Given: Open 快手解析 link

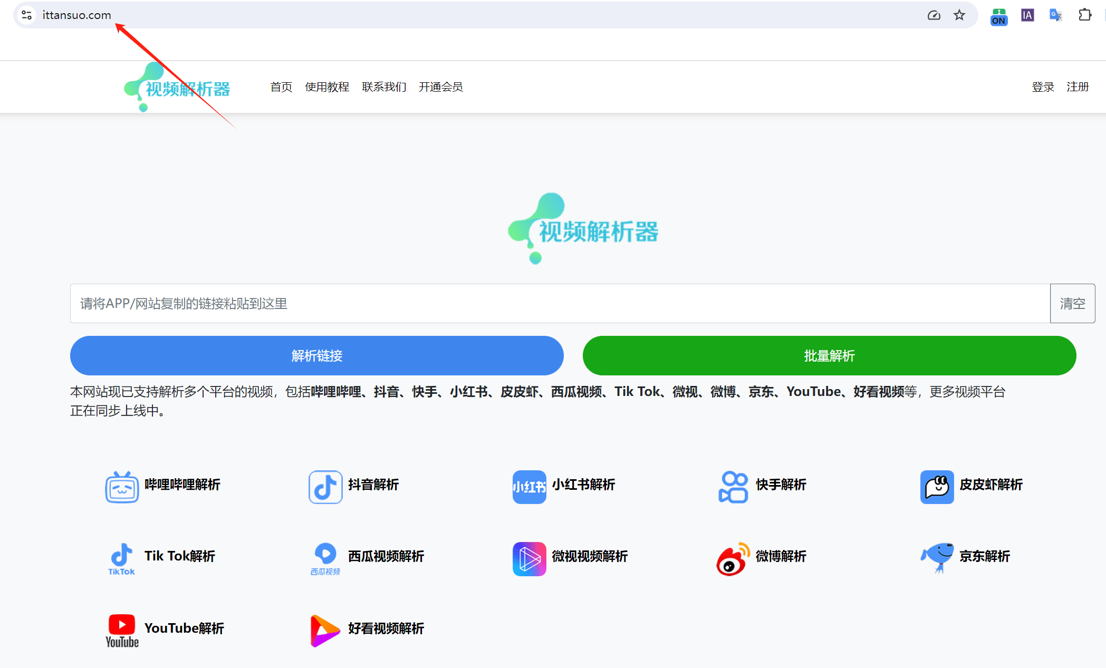Looking at the screenshot, I should [x=781, y=485].
